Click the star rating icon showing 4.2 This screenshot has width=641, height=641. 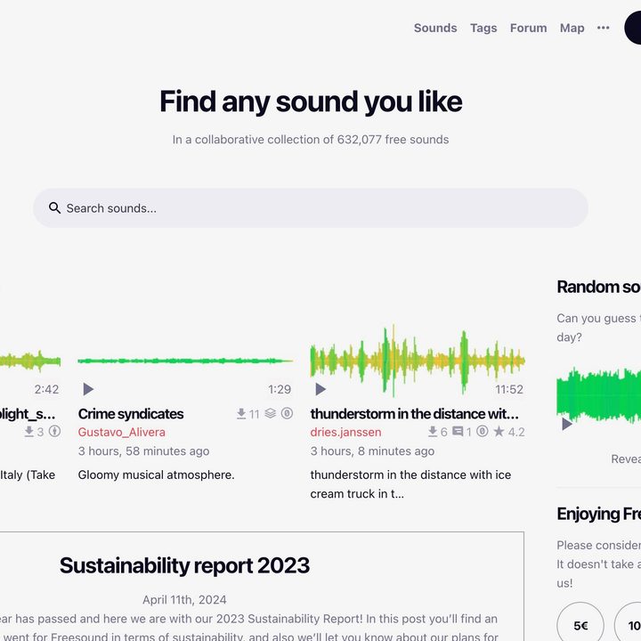(499, 432)
